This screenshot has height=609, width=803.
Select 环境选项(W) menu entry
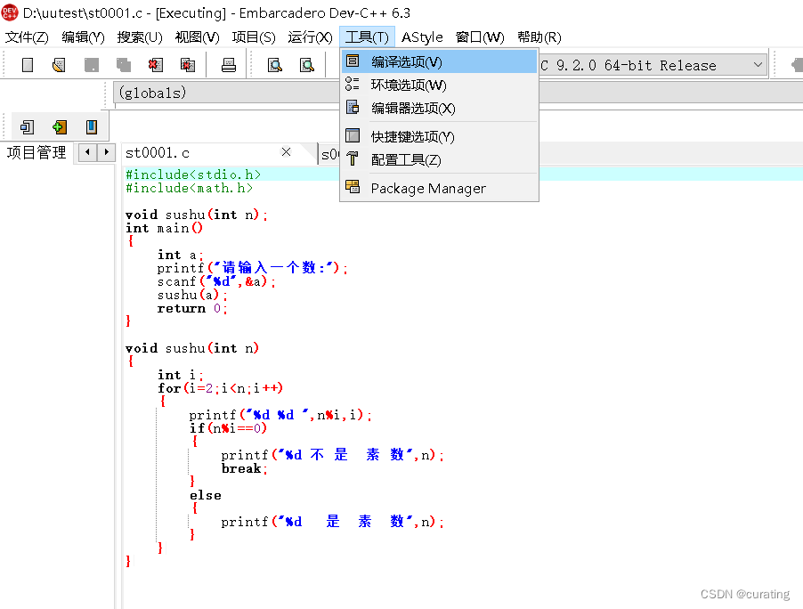tap(439, 85)
